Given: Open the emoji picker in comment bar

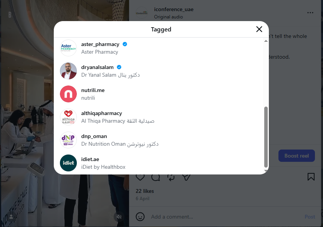Looking at the screenshot, I should [140, 217].
